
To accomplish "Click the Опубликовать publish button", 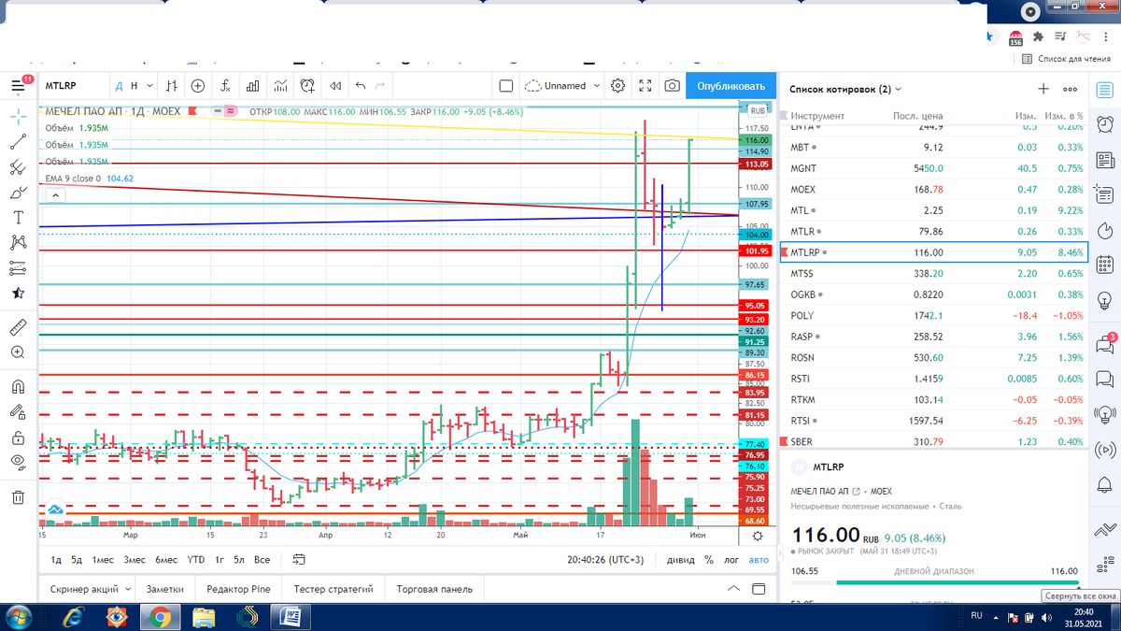I will [x=731, y=85].
